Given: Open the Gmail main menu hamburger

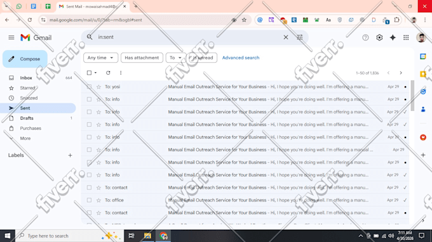Looking at the screenshot, I should point(11,37).
